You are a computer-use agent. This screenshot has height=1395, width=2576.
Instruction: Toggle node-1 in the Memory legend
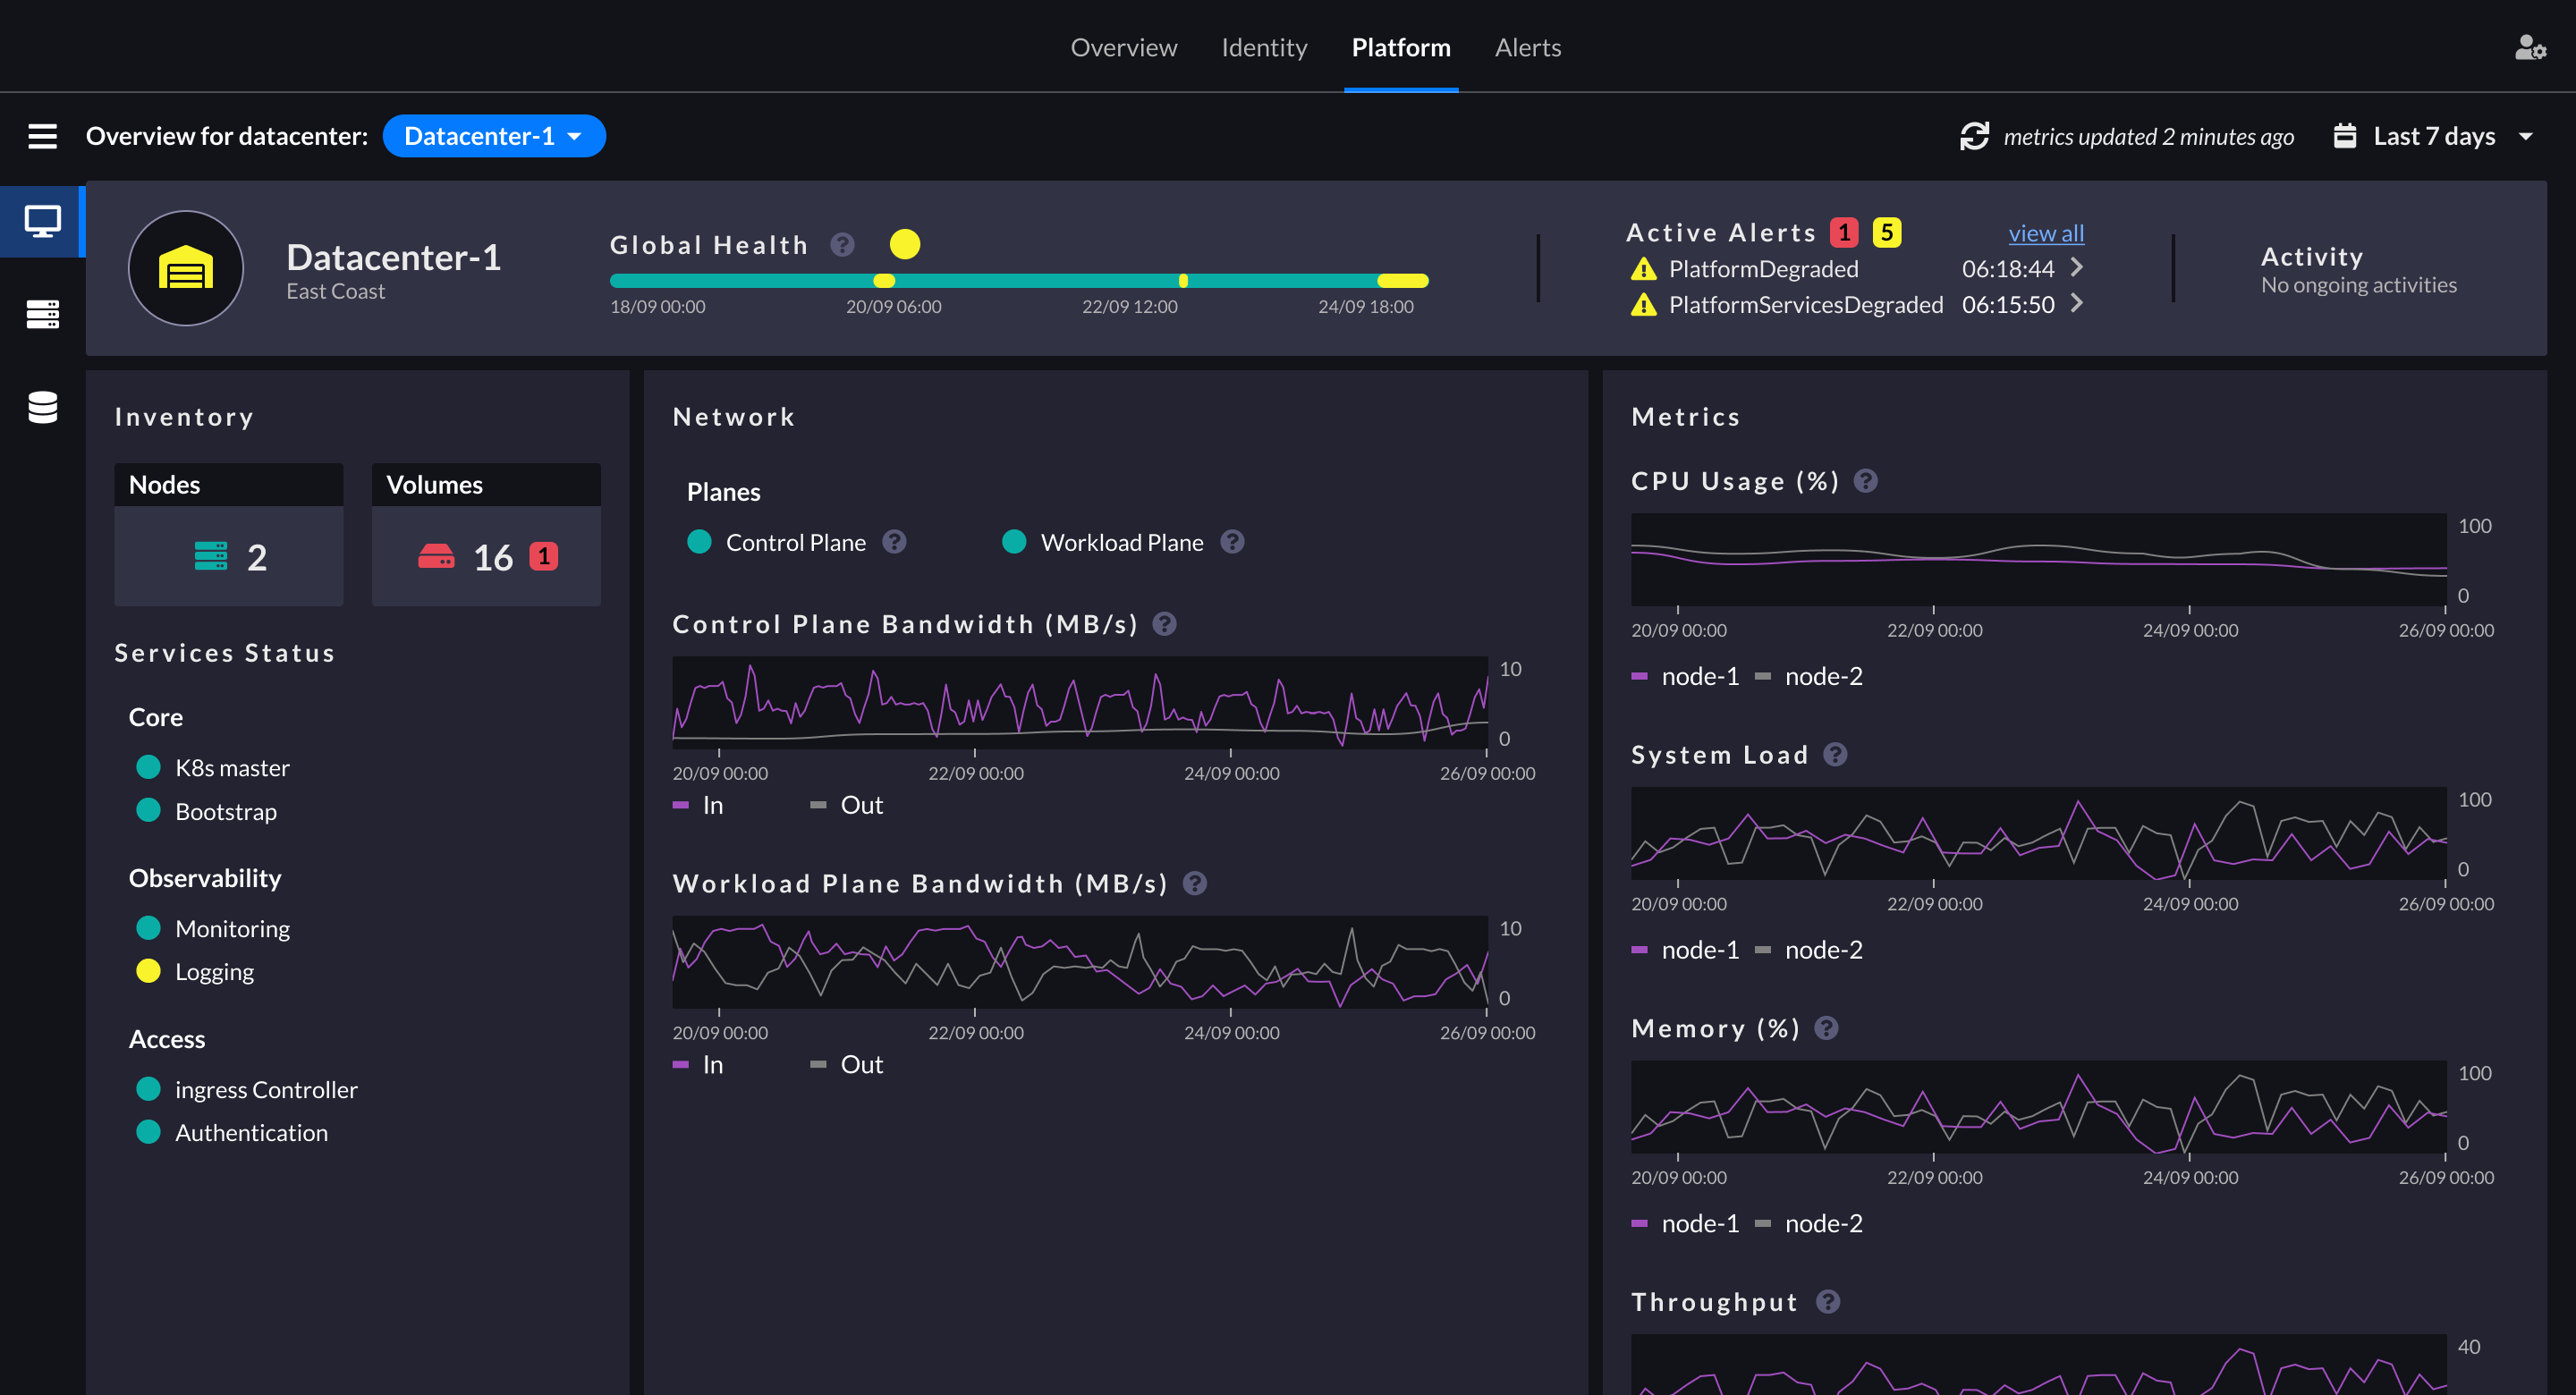click(x=1685, y=1223)
